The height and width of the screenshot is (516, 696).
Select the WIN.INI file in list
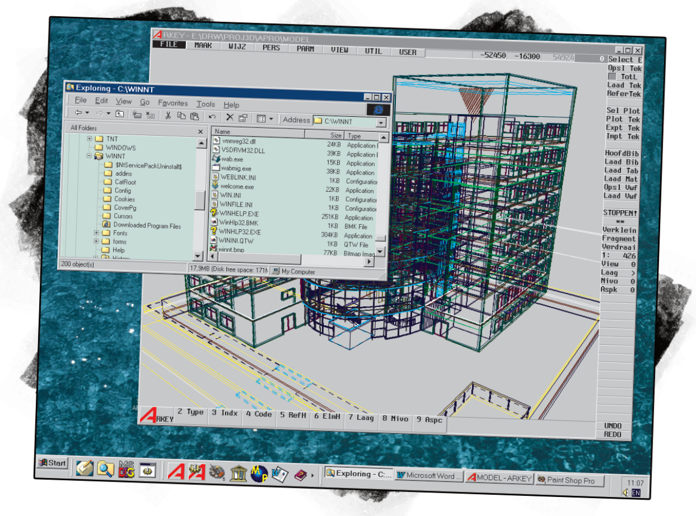[230, 195]
